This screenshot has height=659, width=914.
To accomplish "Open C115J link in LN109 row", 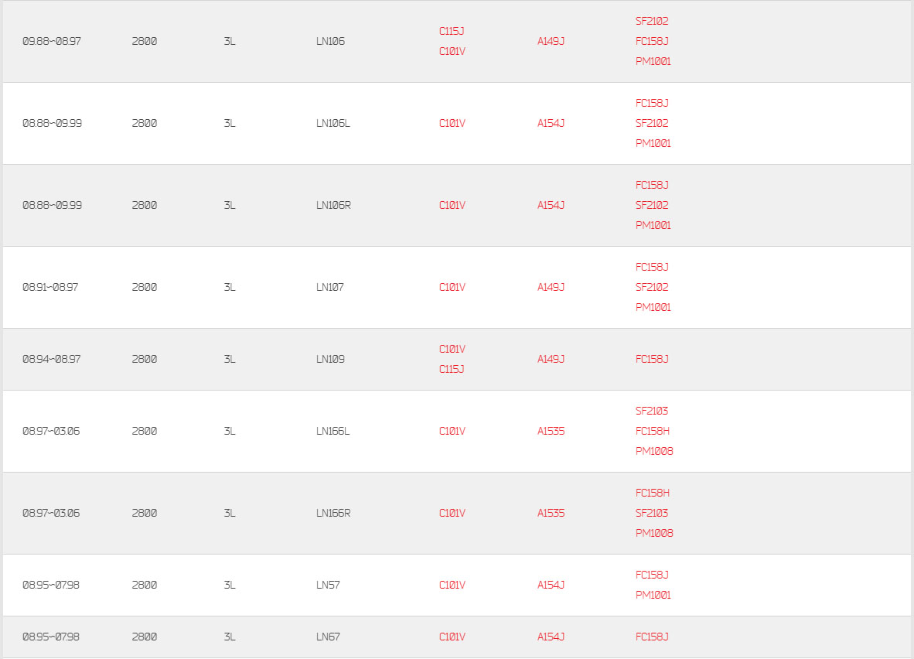I will [452, 369].
